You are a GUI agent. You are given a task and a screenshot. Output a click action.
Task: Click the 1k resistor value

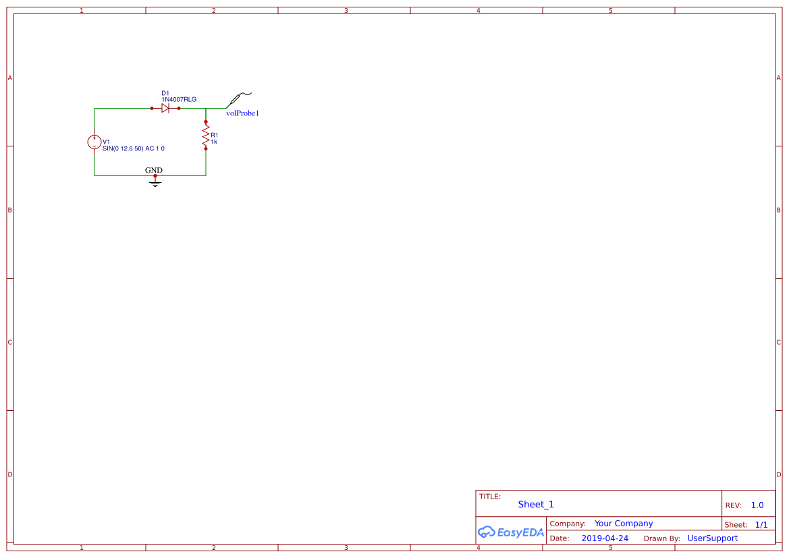[x=214, y=142]
